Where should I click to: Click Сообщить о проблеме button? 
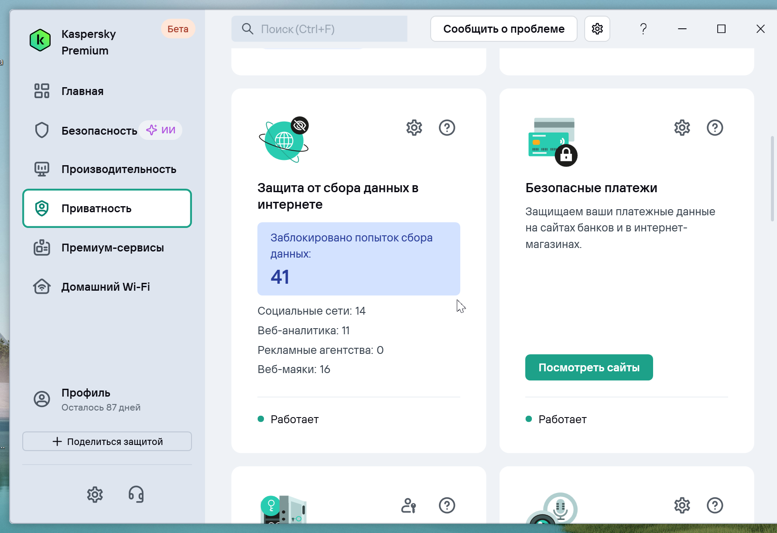[504, 29]
